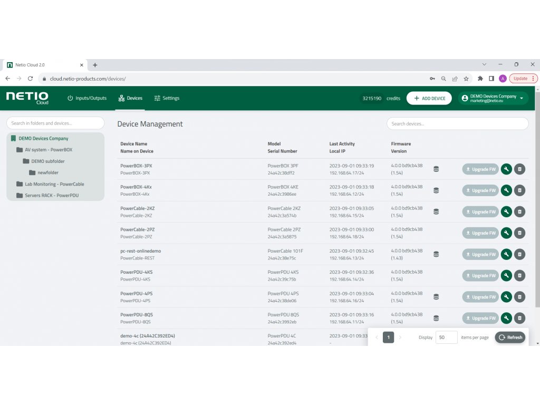Upgrade firmware for pc-rest-onlinedemo
Screen dimensions: 540x405
coord(480,255)
